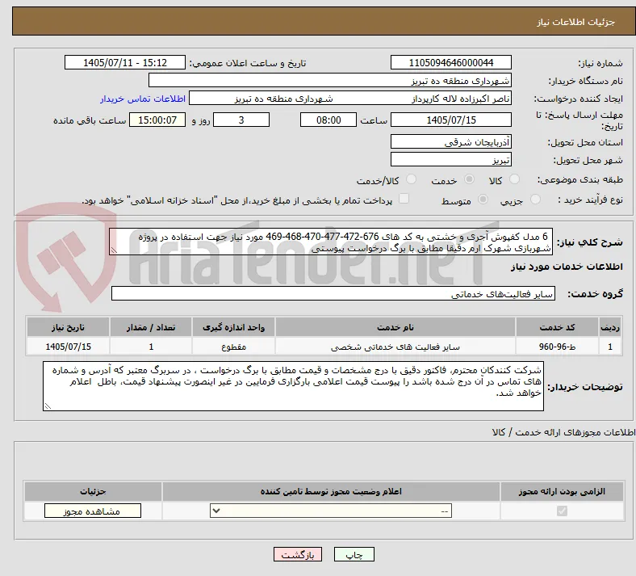The height and width of the screenshot is (576, 636).
Task: Click the الزامی بودن ارائه مجوز header
Action: click(x=562, y=491)
